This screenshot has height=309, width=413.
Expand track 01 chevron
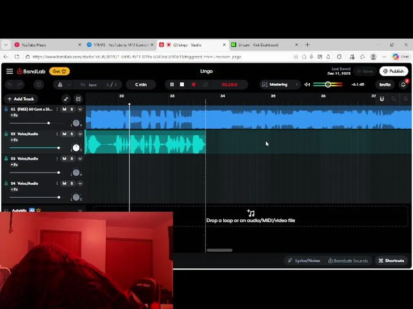[80, 109]
